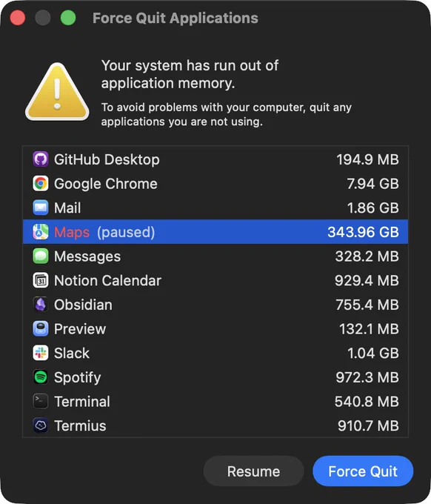Click the yellow warning triangle icon
The width and height of the screenshot is (431, 504).
57,92
